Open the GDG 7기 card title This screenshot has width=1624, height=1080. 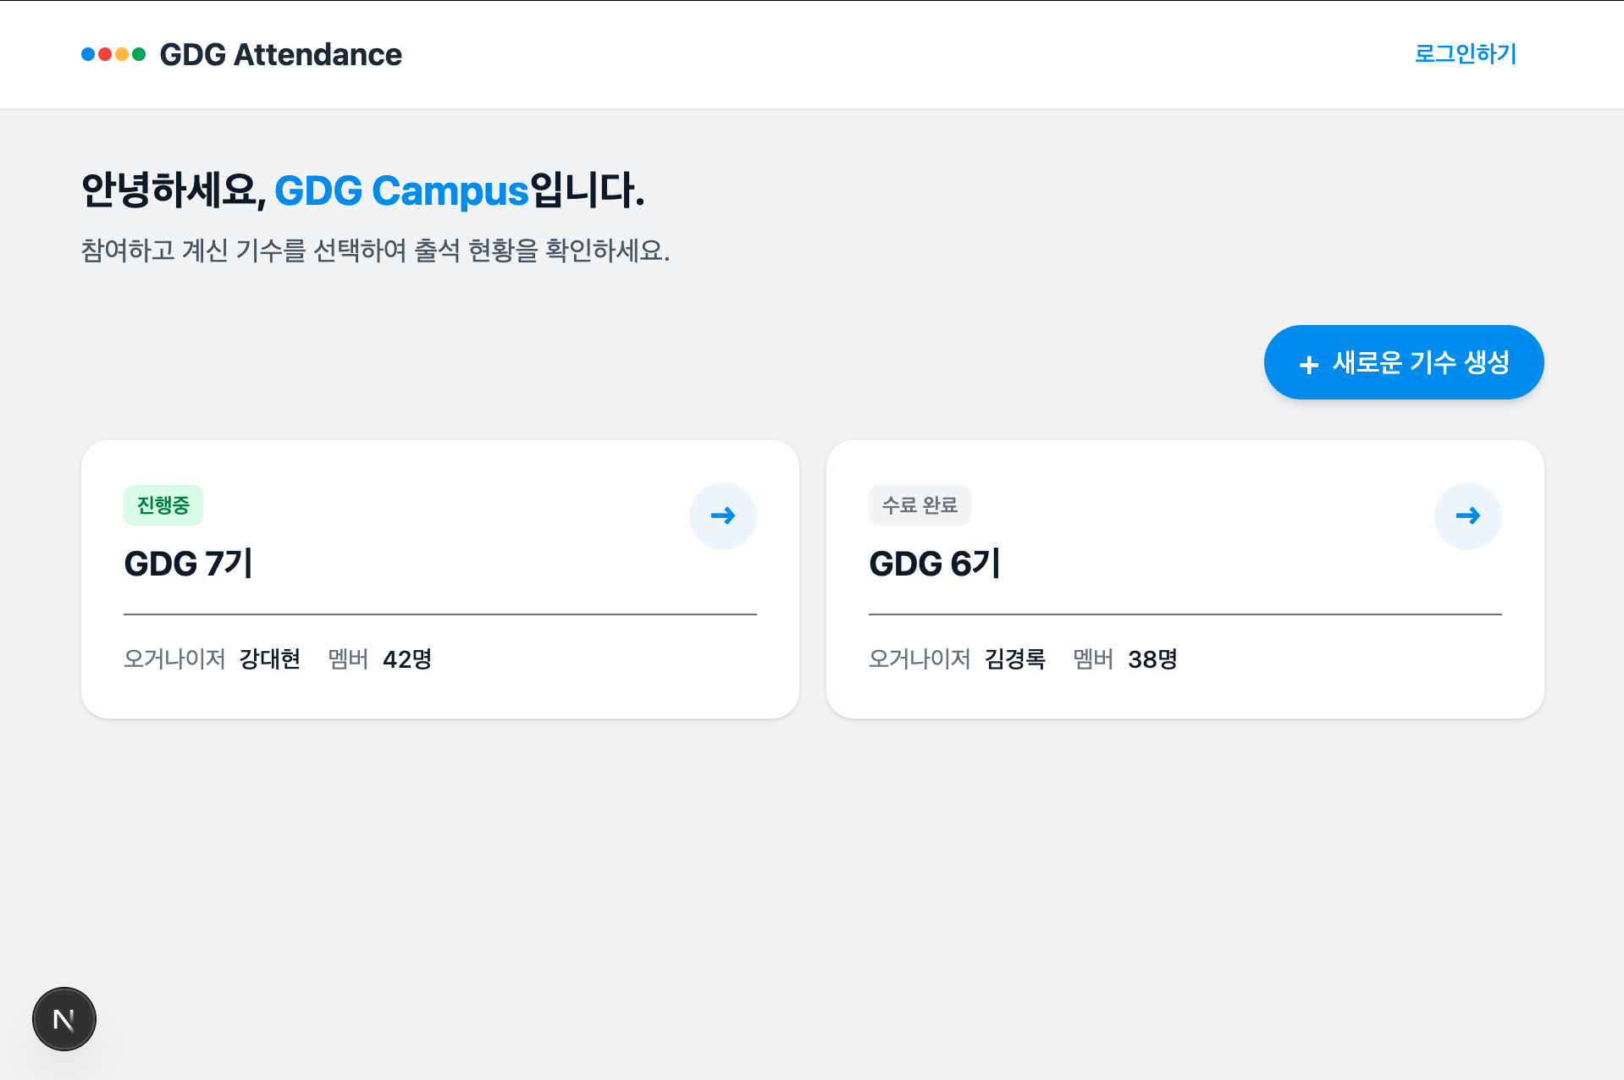click(189, 563)
